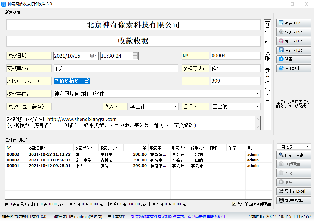Click the 用户 column header

(254, 148)
